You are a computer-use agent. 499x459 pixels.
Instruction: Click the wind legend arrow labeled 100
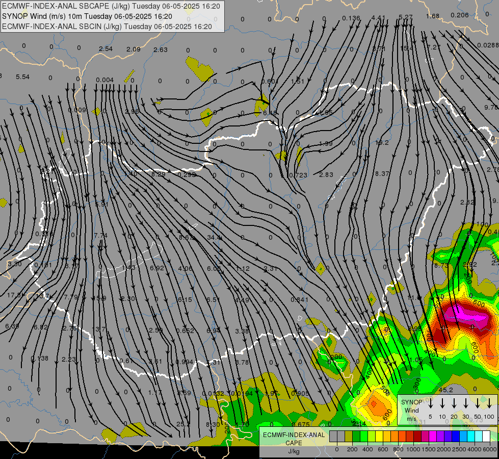[x=489, y=403]
